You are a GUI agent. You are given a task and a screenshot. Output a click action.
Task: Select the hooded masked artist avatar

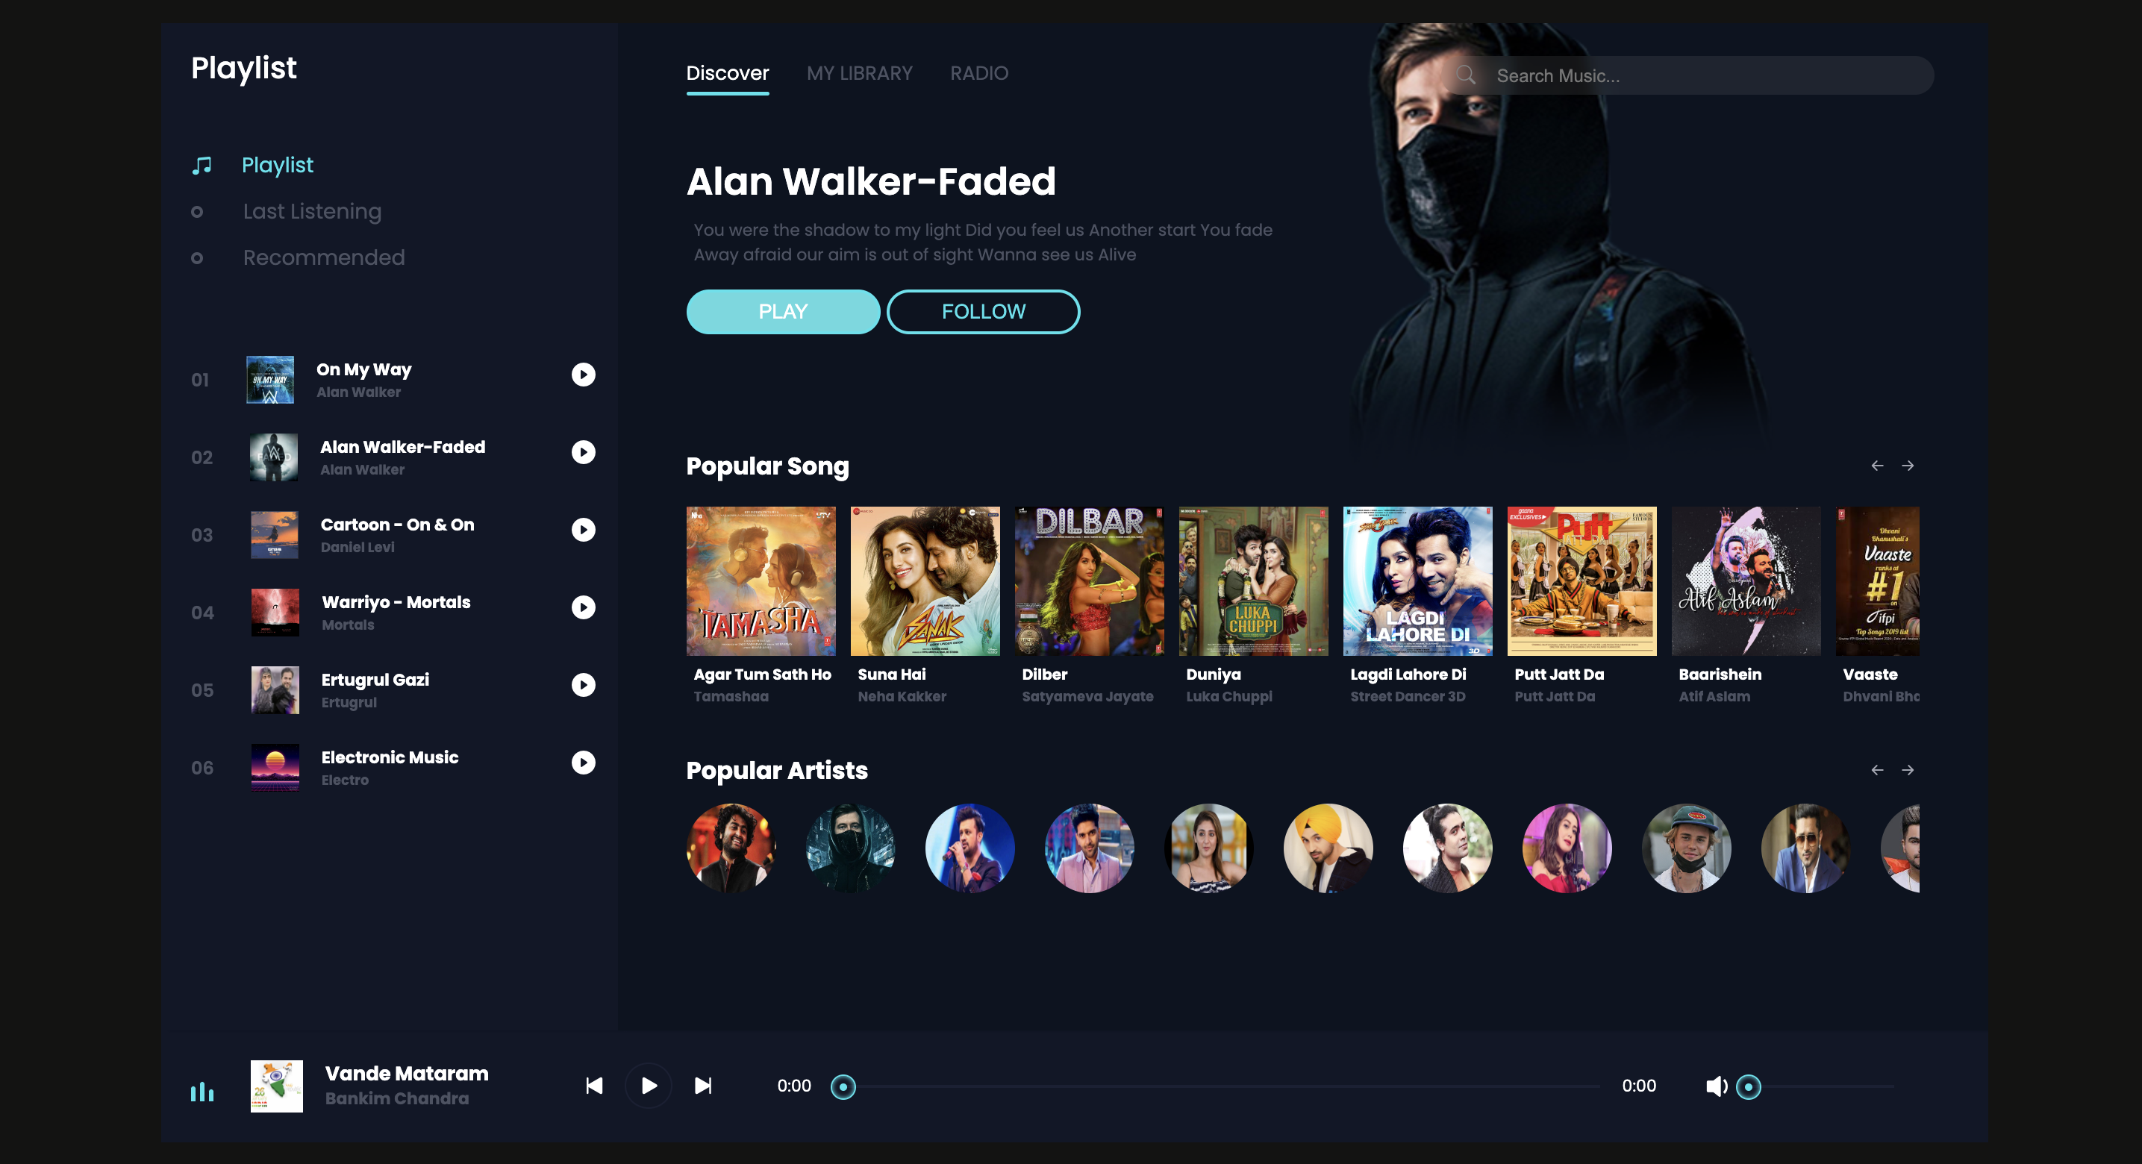(851, 848)
